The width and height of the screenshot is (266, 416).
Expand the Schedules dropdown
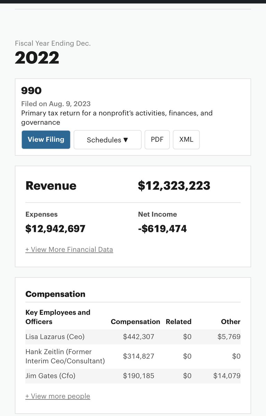[x=108, y=140]
